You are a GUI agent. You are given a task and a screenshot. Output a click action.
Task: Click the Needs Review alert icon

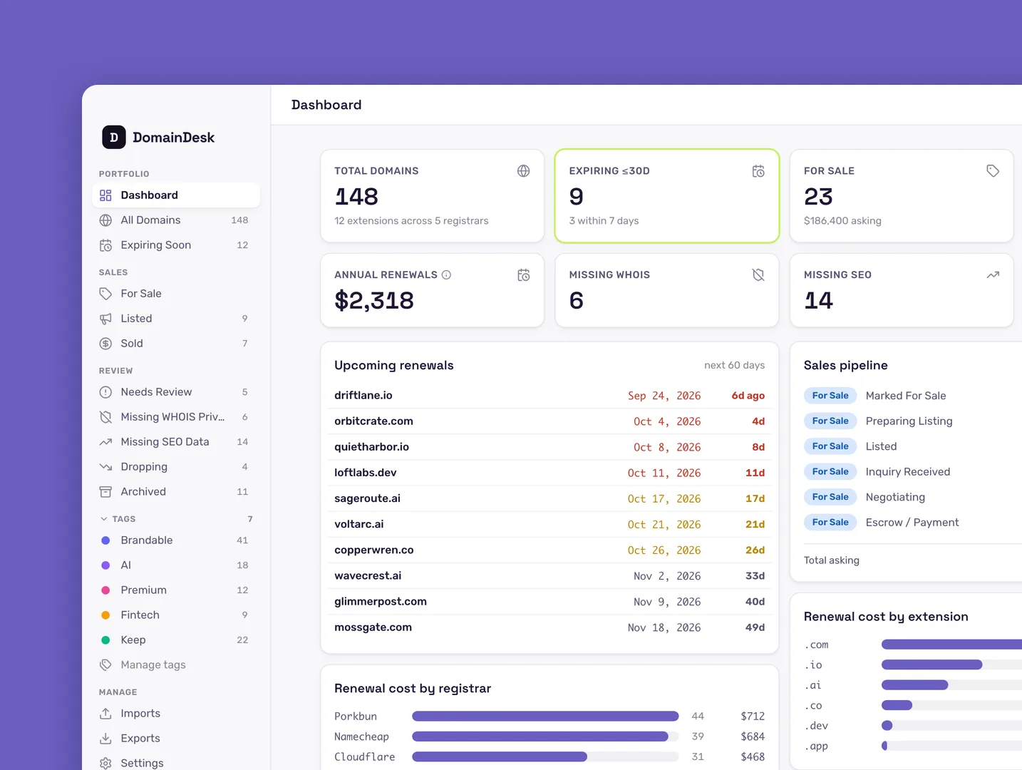point(105,392)
